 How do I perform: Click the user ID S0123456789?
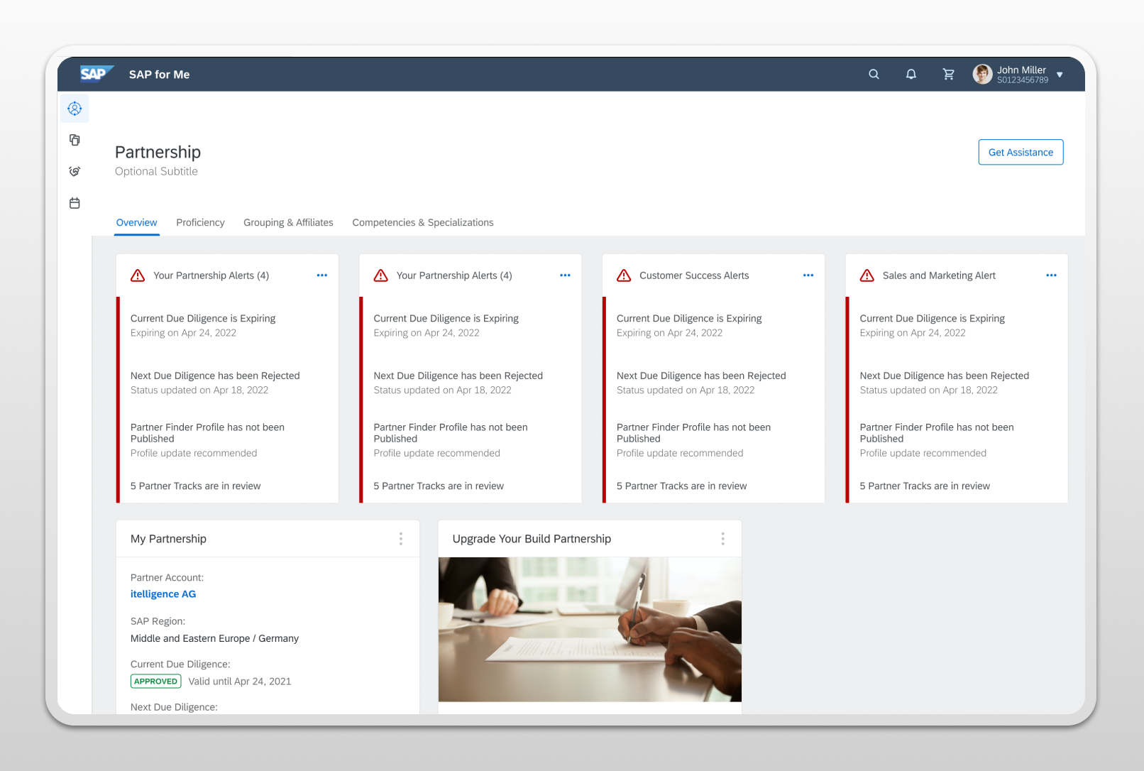[x=1023, y=80]
